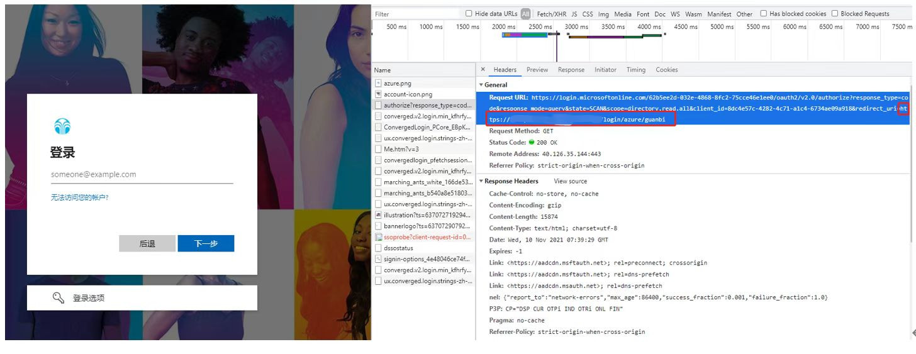Toggle Hide data URLs checkbox
This screenshot has height=354, width=916.
469,13
